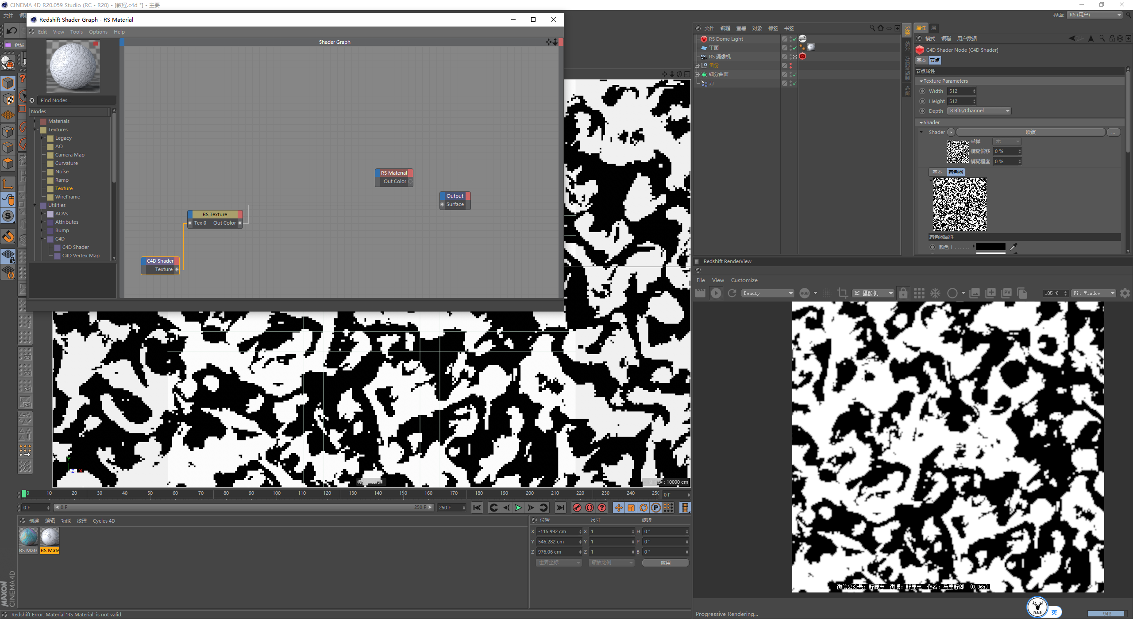Click the green play forward button
The image size is (1133, 619).
(518, 508)
